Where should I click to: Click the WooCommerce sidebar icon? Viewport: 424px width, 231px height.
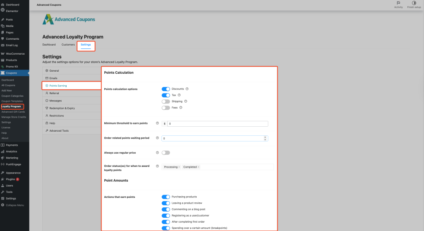coord(3,53)
